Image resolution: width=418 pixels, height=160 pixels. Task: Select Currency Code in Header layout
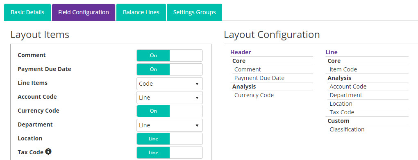[x=254, y=95]
